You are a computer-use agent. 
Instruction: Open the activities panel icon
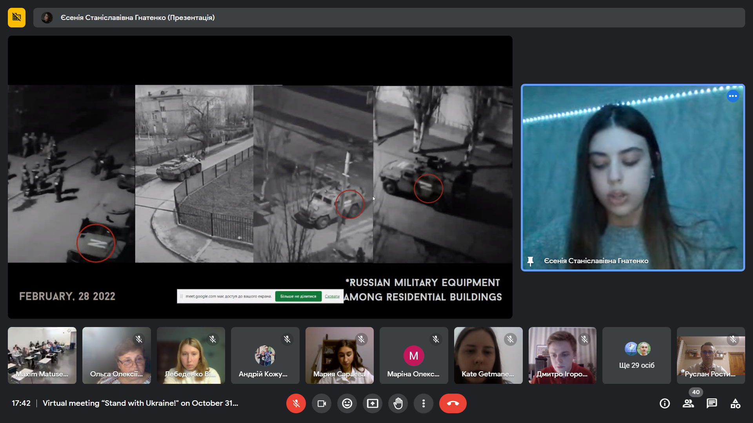pos(735,403)
